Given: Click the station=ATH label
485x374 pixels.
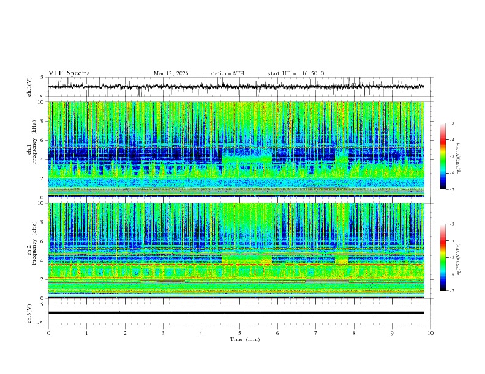Looking at the screenshot, I should (x=227, y=73).
